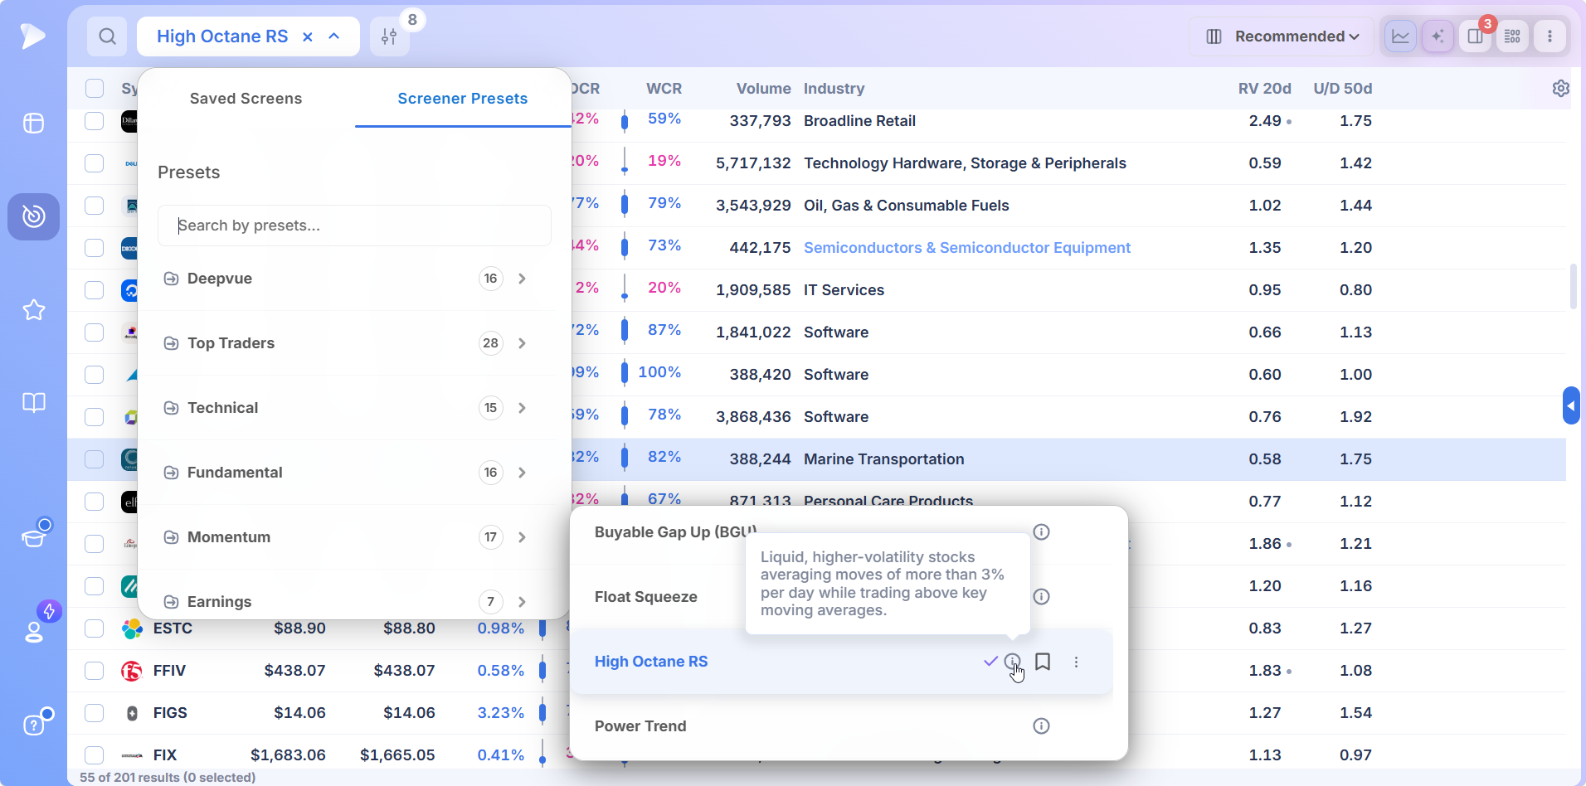Sort by the U/D 50d column header
The width and height of the screenshot is (1586, 786).
point(1342,89)
